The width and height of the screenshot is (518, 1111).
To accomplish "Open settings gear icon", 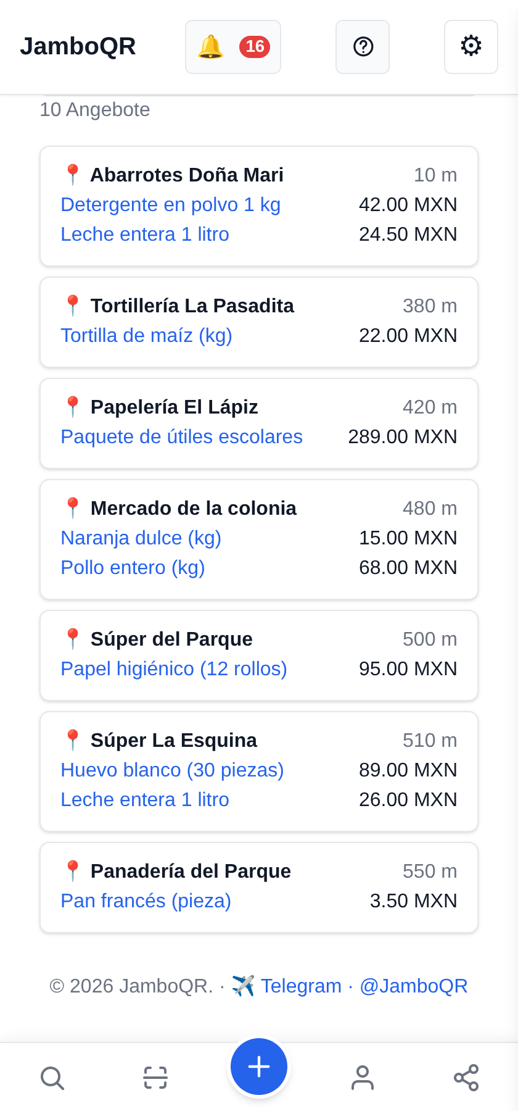I will (471, 47).
